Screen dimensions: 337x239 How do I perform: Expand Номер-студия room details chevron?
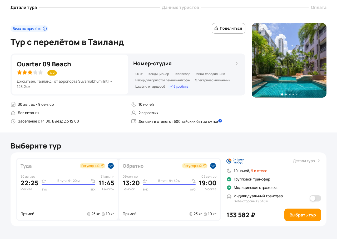pyautogui.click(x=237, y=63)
